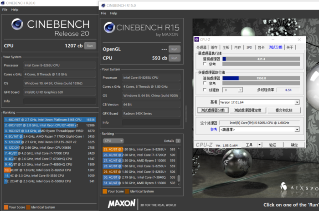Click the CPU-Z title bar app icon

pyautogui.click(x=197, y=40)
